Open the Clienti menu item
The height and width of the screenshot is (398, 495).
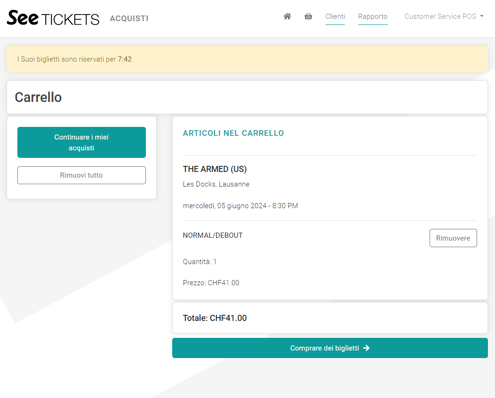[x=335, y=16]
